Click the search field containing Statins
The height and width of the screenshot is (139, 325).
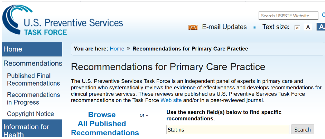228,130
